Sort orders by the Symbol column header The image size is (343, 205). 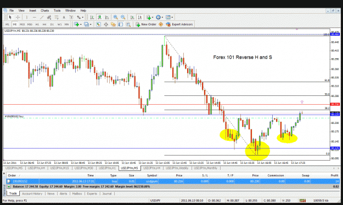(x=152, y=175)
